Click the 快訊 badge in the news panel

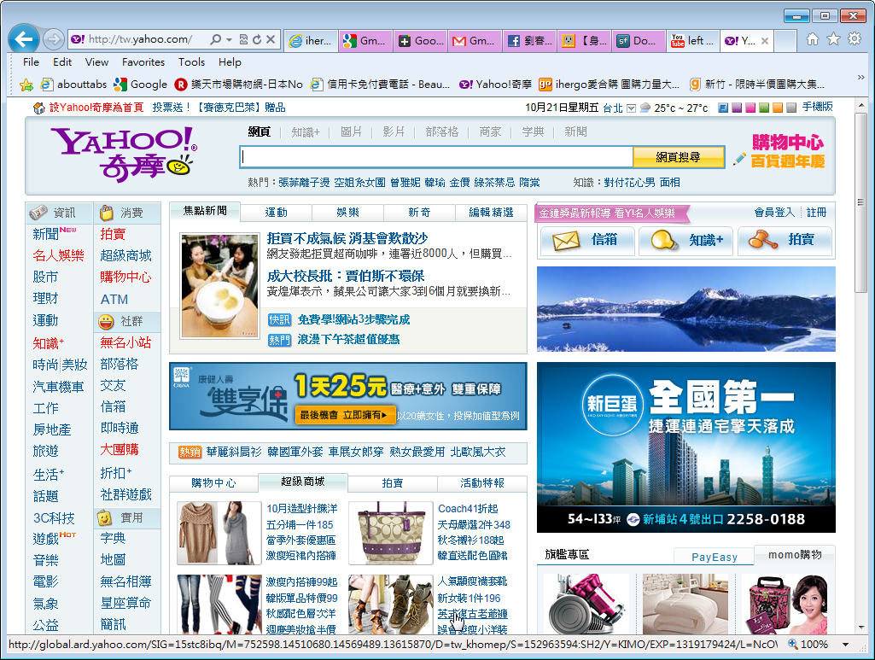(280, 319)
